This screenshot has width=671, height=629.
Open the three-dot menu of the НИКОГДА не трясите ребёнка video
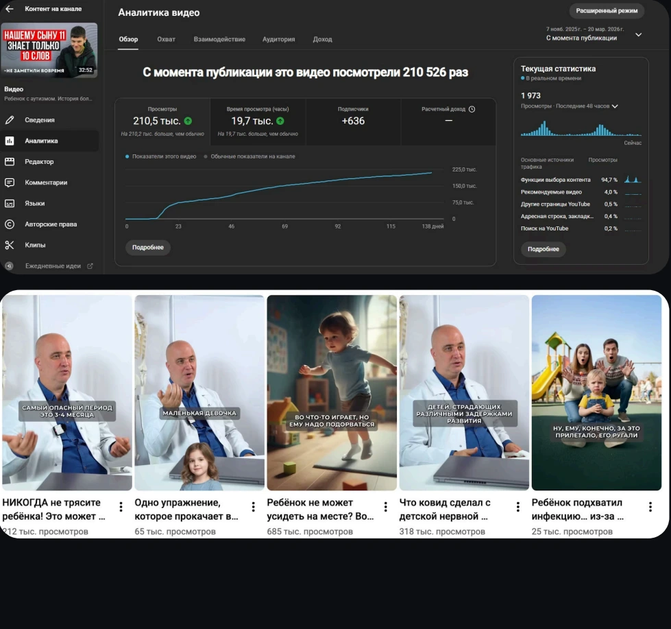coord(121,506)
